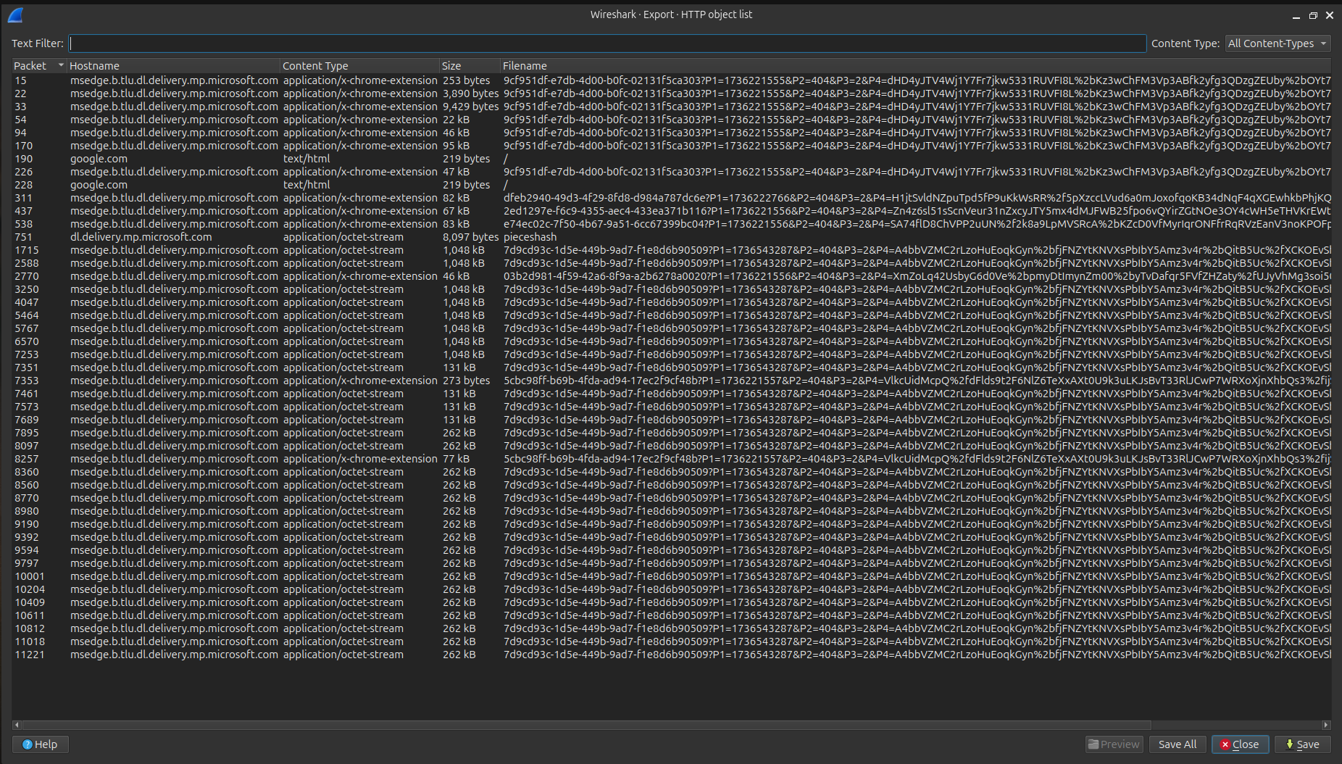Select packet 22 with 3,890 bytes
The image size is (1342, 764).
tap(672, 94)
